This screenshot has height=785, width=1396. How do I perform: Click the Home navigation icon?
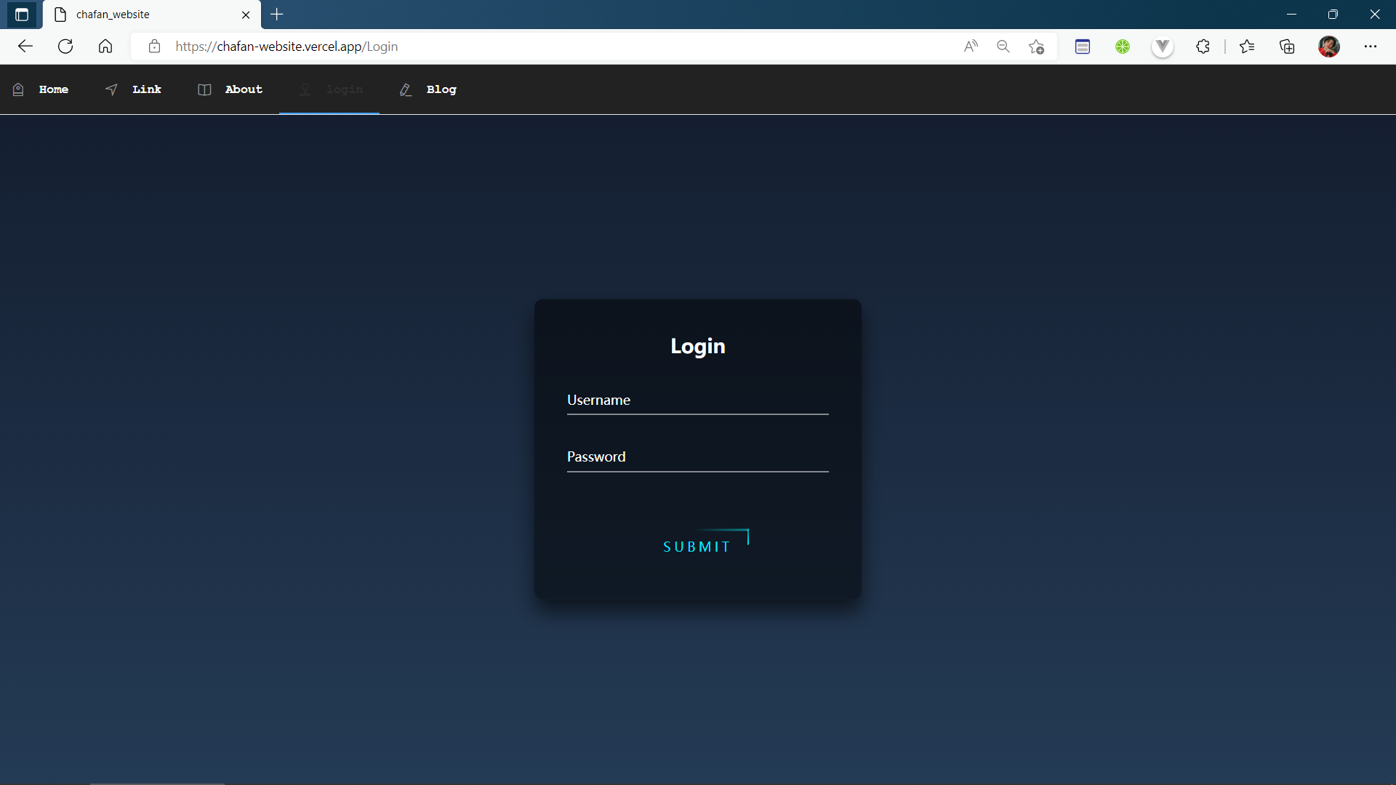click(x=18, y=89)
